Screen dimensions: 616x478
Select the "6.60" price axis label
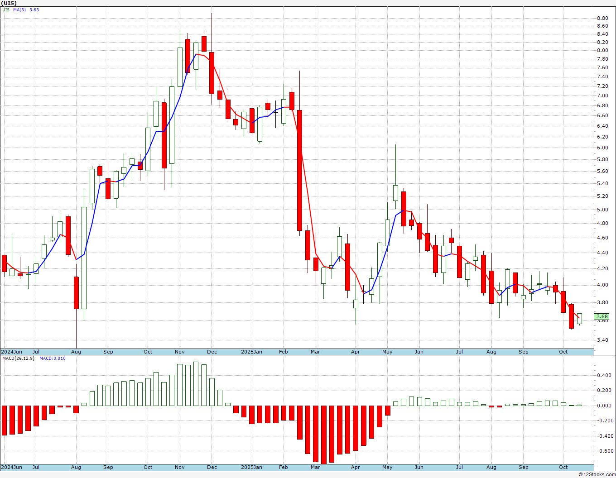[602, 115]
